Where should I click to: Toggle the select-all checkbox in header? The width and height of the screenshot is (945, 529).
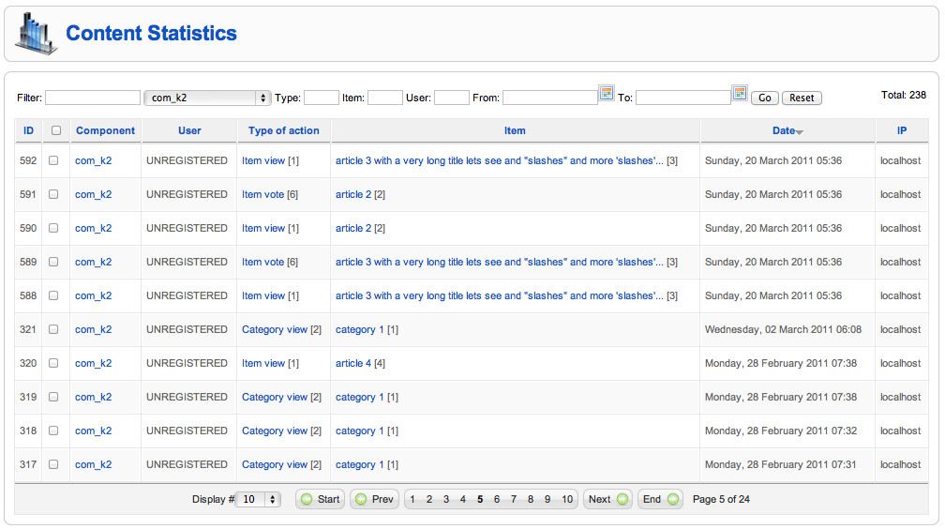[56, 130]
